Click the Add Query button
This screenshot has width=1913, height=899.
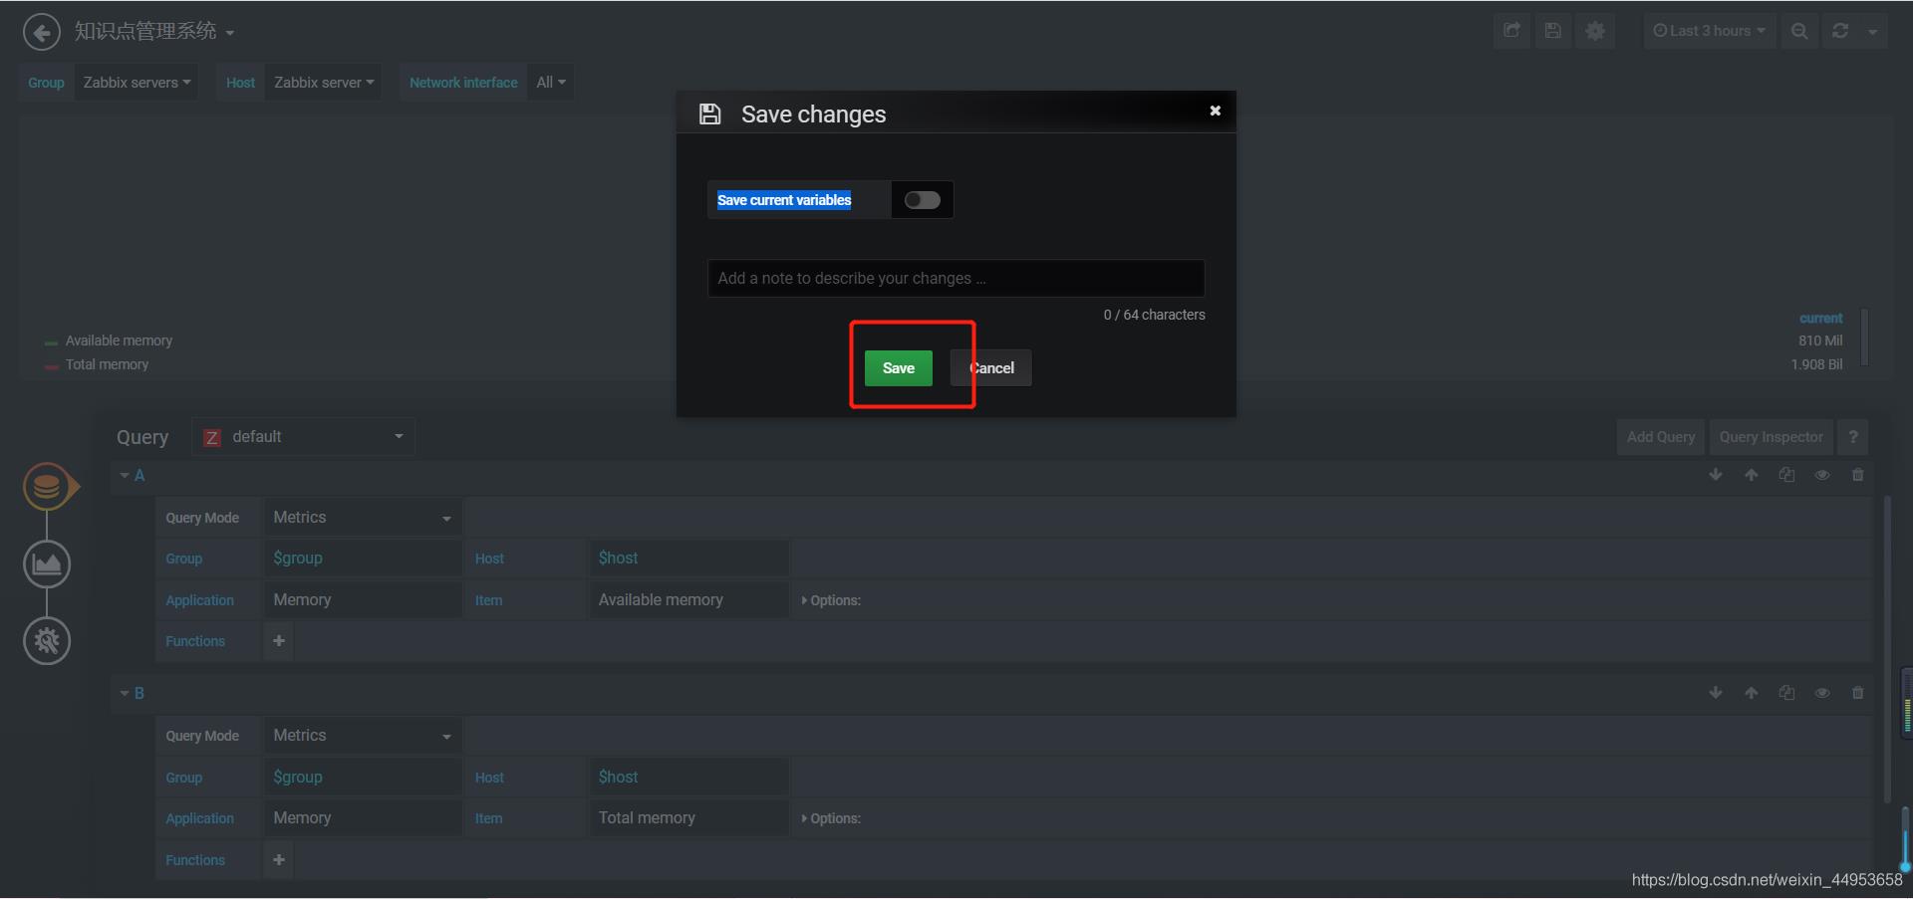point(1661,437)
